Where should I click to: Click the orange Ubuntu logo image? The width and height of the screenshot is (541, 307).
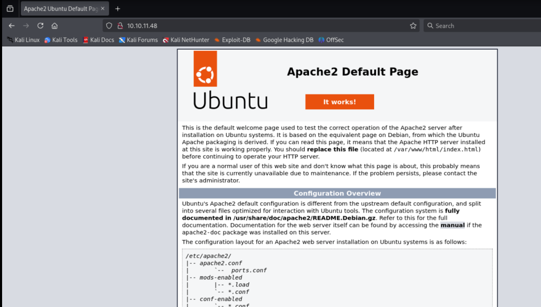coord(206,69)
